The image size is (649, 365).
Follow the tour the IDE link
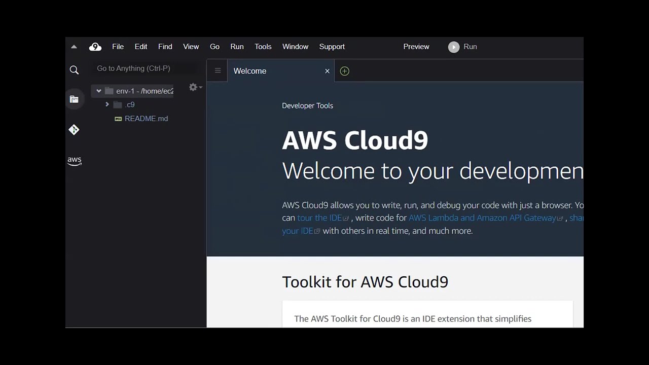point(323,218)
